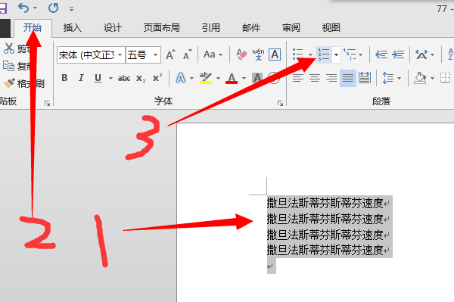Image resolution: width=454 pixels, height=302 pixels.
Task: Open the 字体 group dialog launcher
Action: point(280,103)
